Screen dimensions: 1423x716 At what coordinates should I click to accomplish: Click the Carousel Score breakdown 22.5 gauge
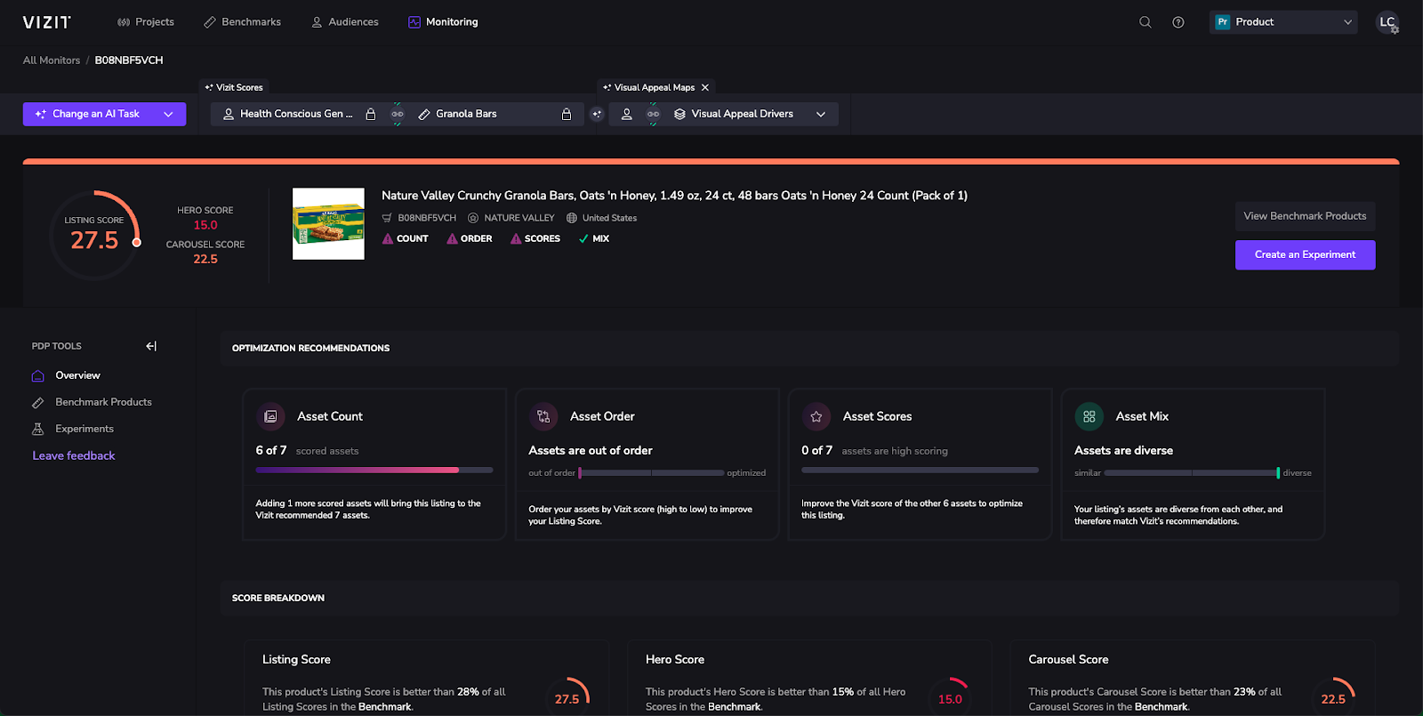(x=1333, y=697)
